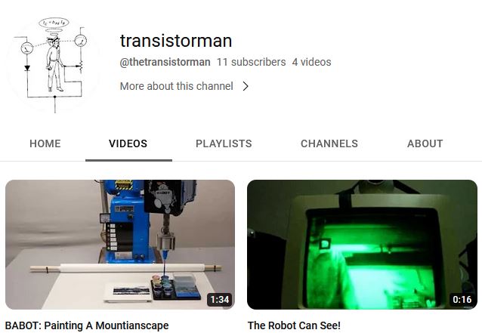The width and height of the screenshot is (482, 333).
Task: Select the VIDEOS tab
Action: coord(128,143)
